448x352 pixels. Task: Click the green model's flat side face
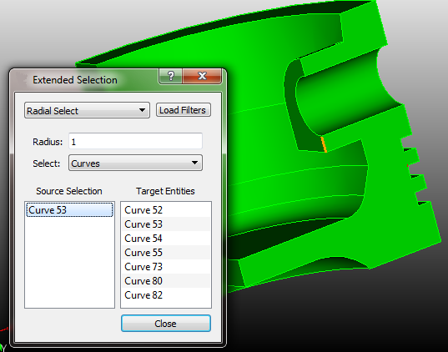click(x=395, y=217)
